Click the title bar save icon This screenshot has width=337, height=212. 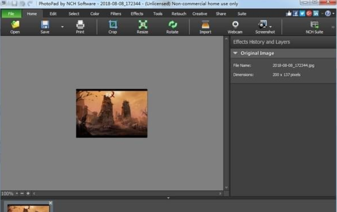[14, 4]
